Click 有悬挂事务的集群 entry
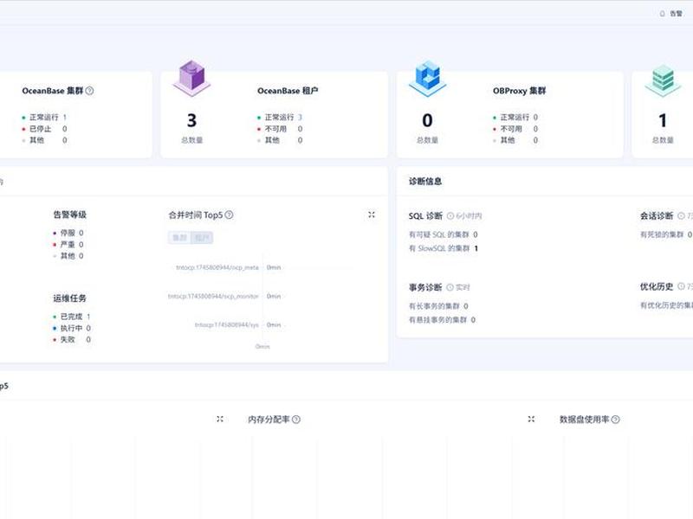 (x=442, y=319)
